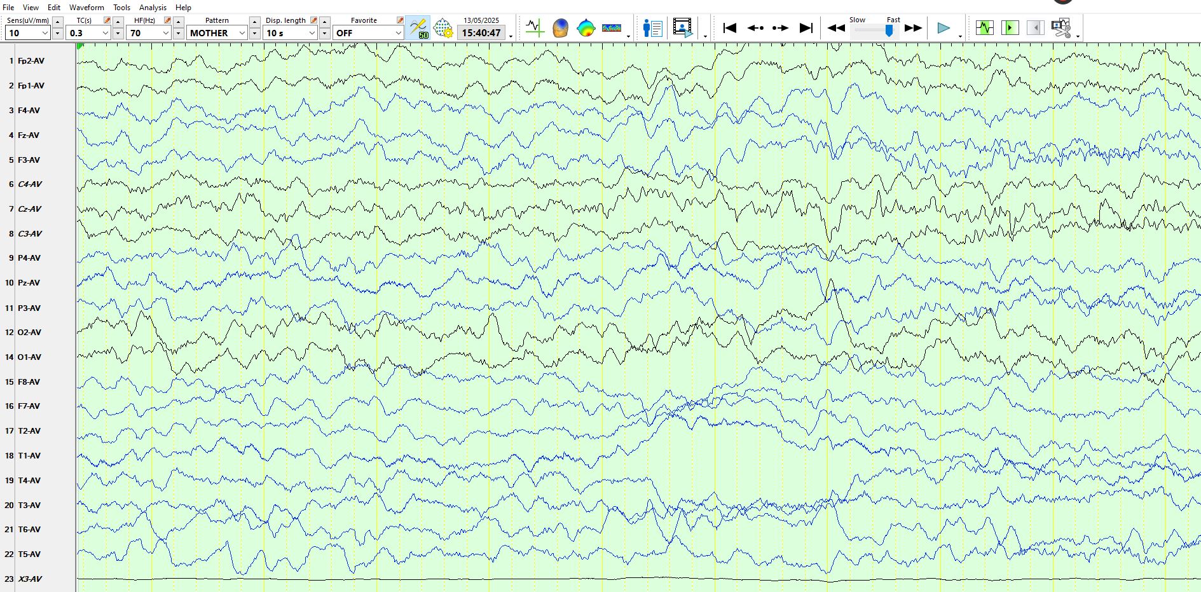Open the video playback icon
Screen dimensions: 1201x592
pos(683,28)
